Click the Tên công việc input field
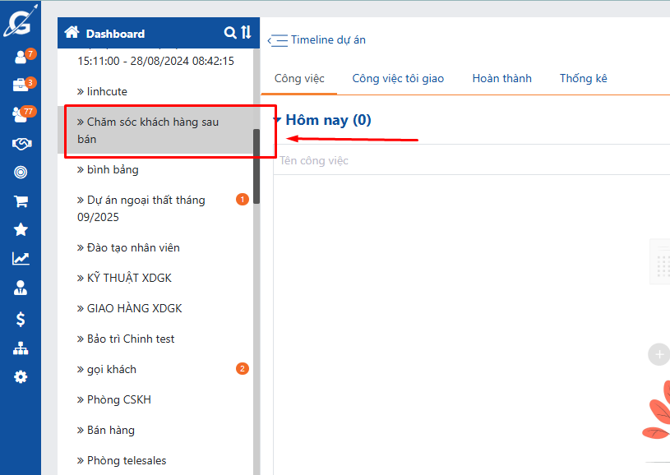 [469, 160]
